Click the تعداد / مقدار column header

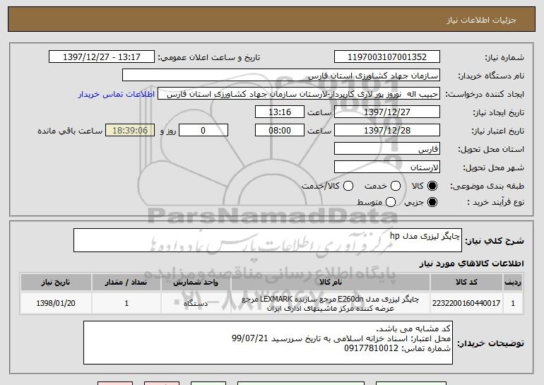(126, 283)
